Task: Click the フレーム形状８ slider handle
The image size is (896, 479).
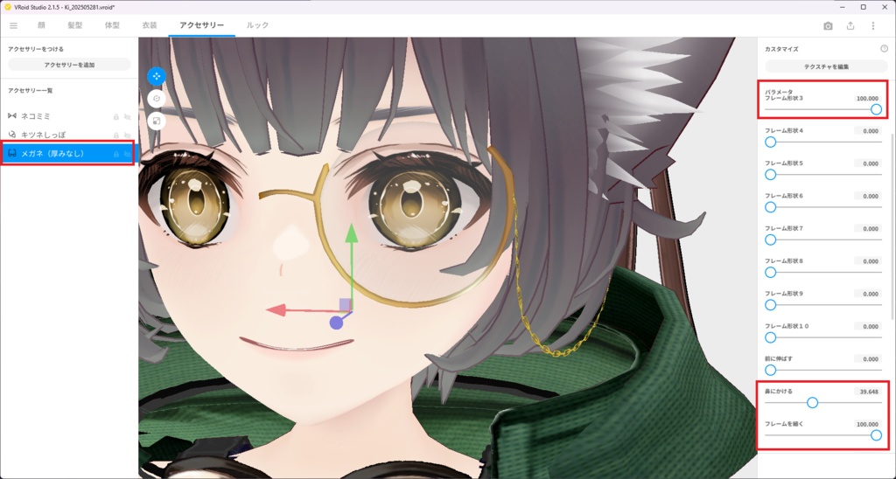Action: 770,273
